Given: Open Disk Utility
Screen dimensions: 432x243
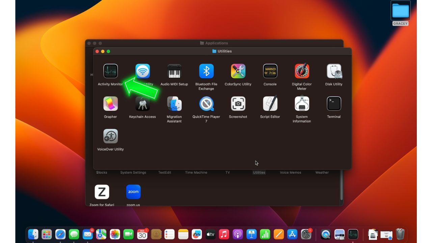Looking at the screenshot, I should (x=334, y=71).
